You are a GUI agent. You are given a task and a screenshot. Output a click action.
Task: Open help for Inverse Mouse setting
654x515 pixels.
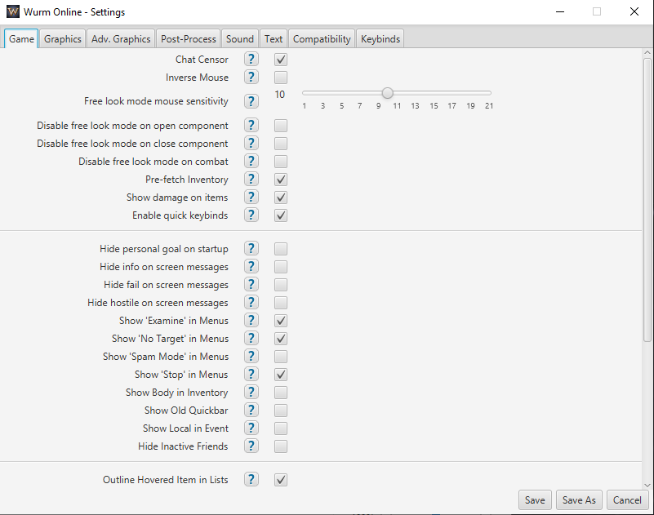(251, 78)
